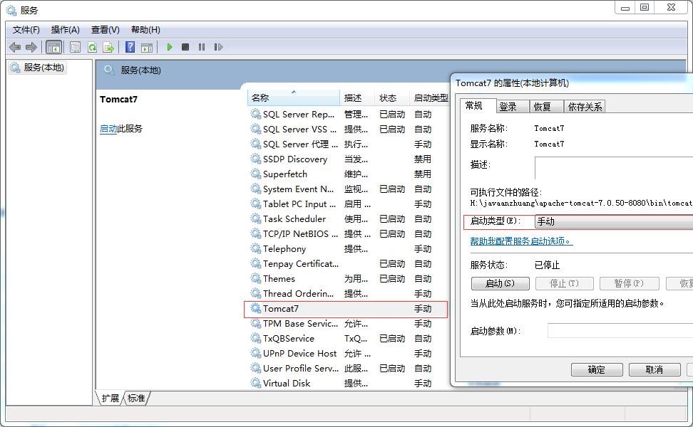Screen dimensions: 693x427
Task: Select 服务(本地) in the left tree
Action: (38, 68)
